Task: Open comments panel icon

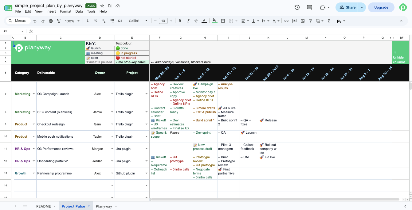Action: pos(309,7)
